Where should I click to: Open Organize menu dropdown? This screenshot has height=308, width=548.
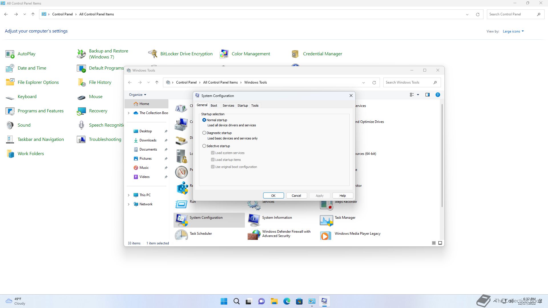tap(137, 95)
